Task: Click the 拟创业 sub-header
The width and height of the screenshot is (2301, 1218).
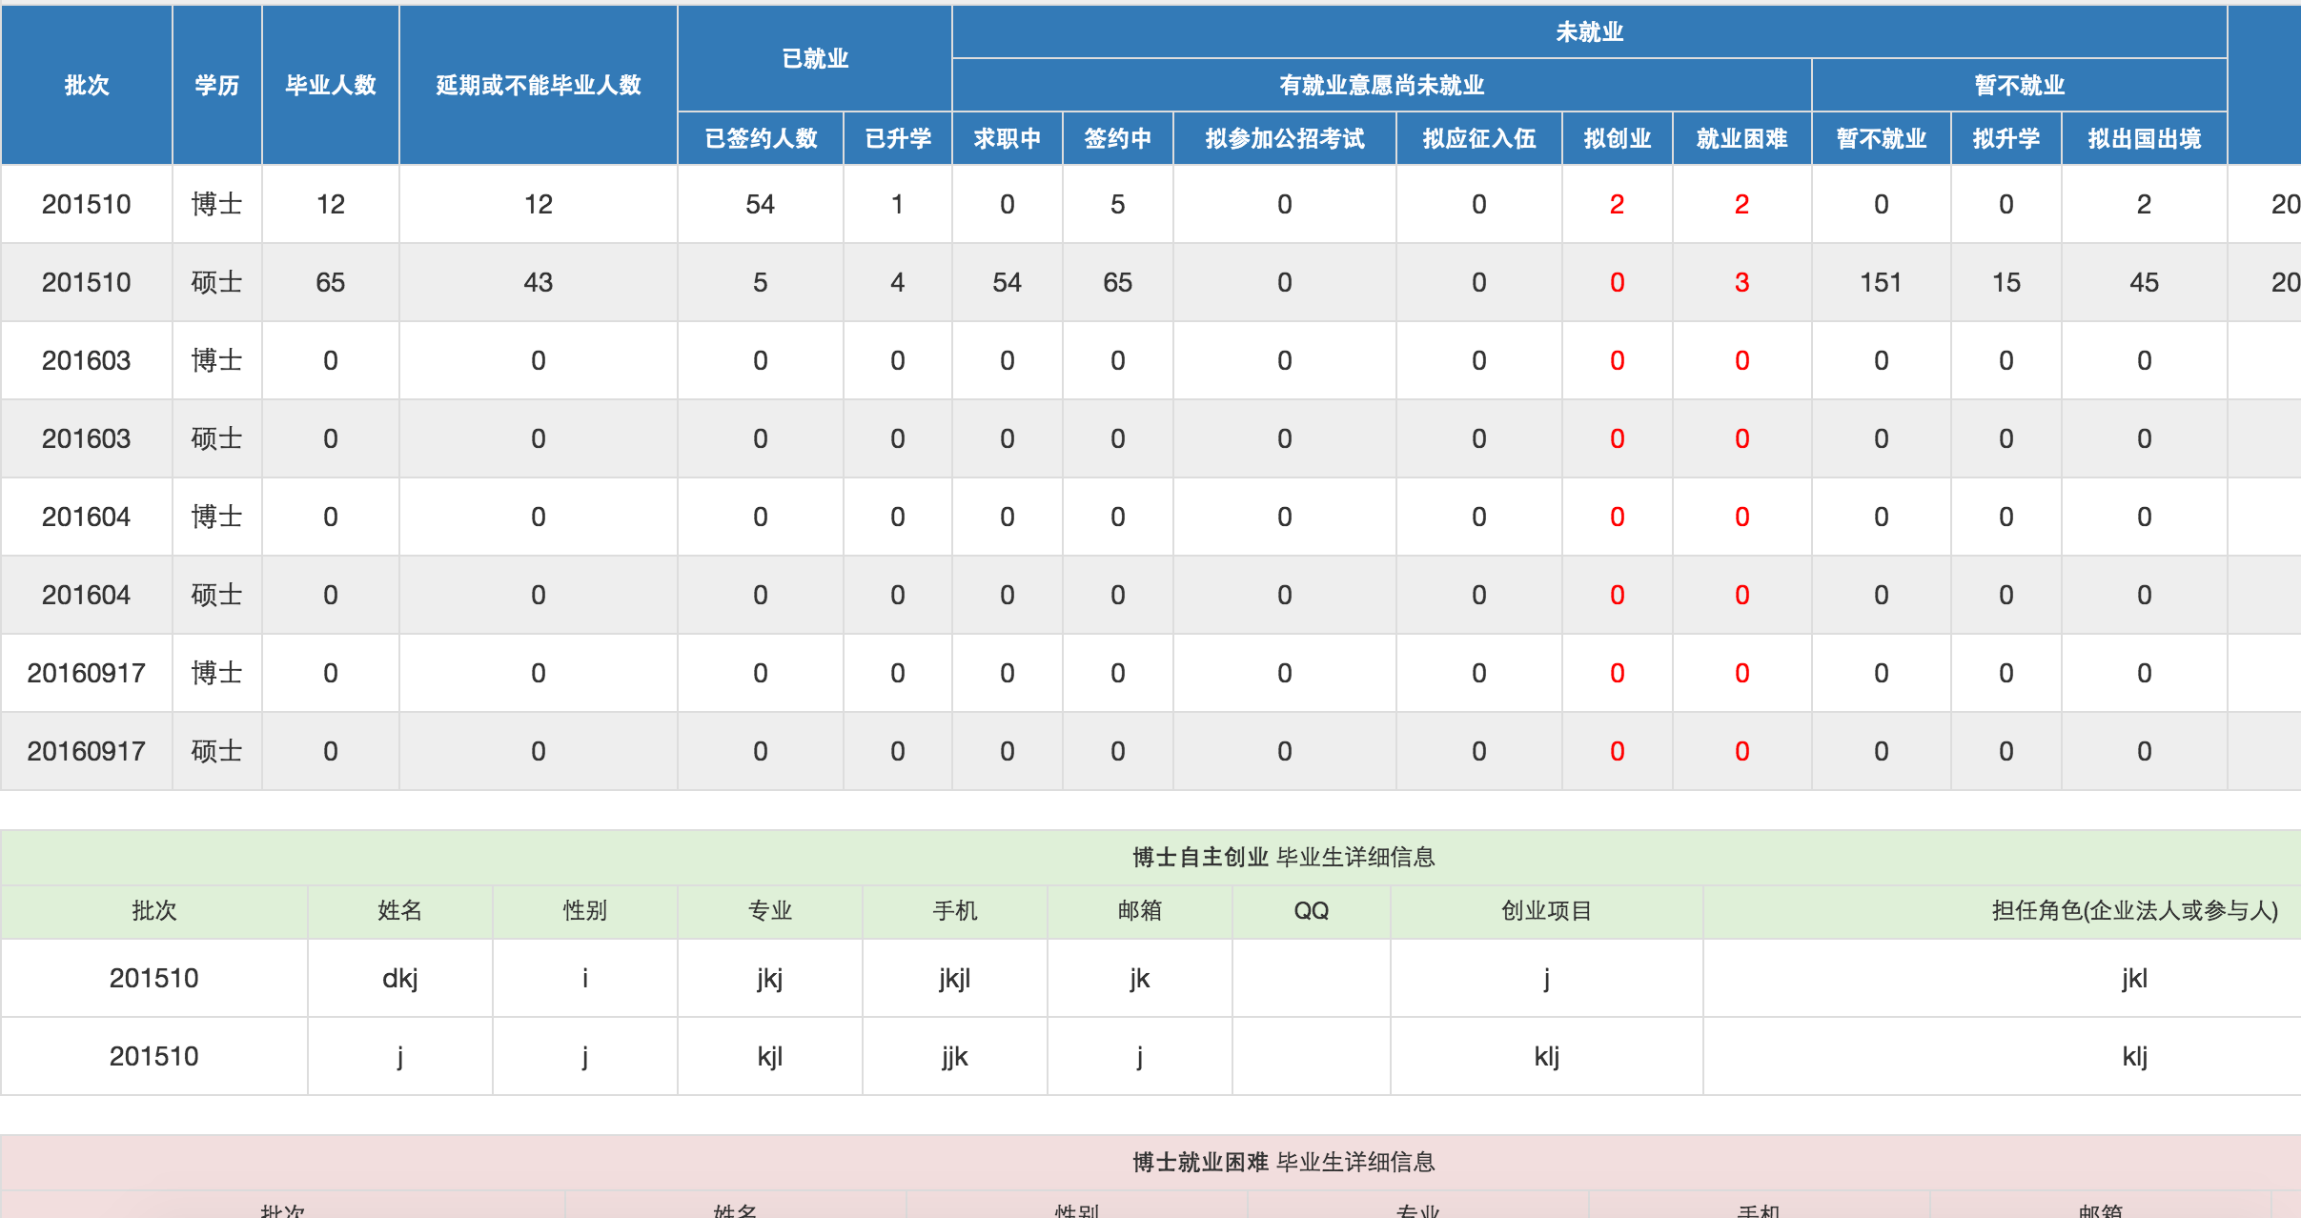Action: click(1618, 138)
